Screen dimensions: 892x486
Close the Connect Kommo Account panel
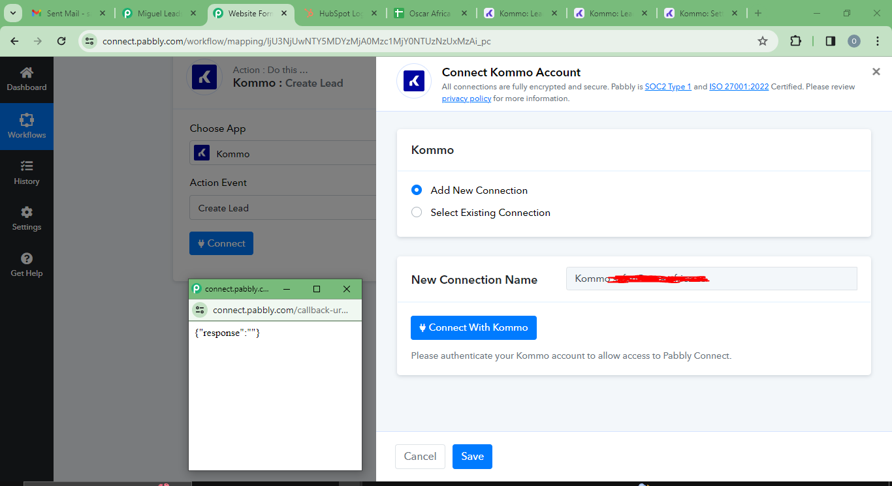click(876, 72)
